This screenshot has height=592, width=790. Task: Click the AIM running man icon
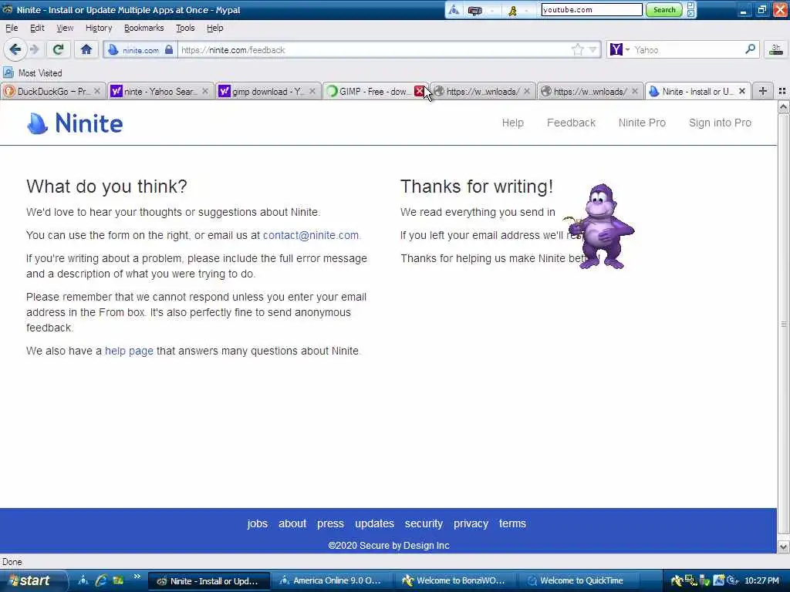(512, 10)
